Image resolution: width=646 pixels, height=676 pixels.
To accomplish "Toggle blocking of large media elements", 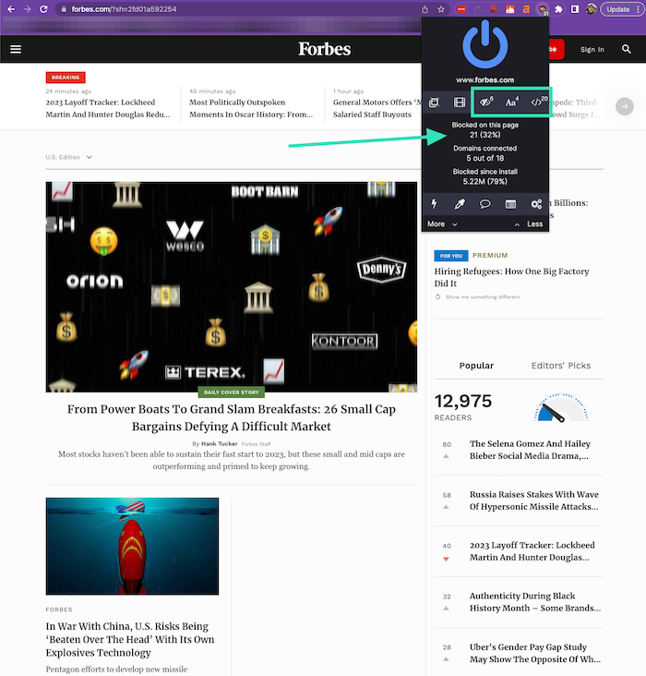I will [460, 103].
